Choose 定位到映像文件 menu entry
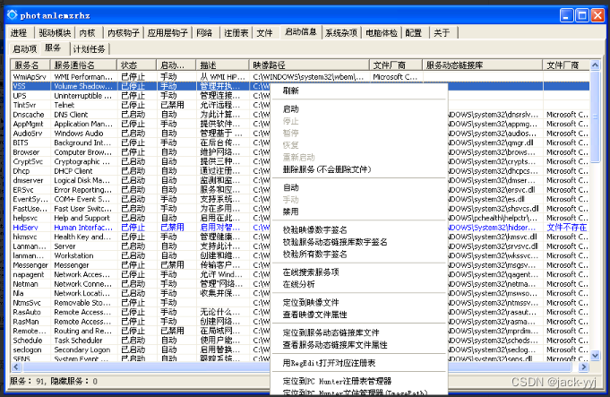Screen dimensions: 610x397 click(358, 302)
